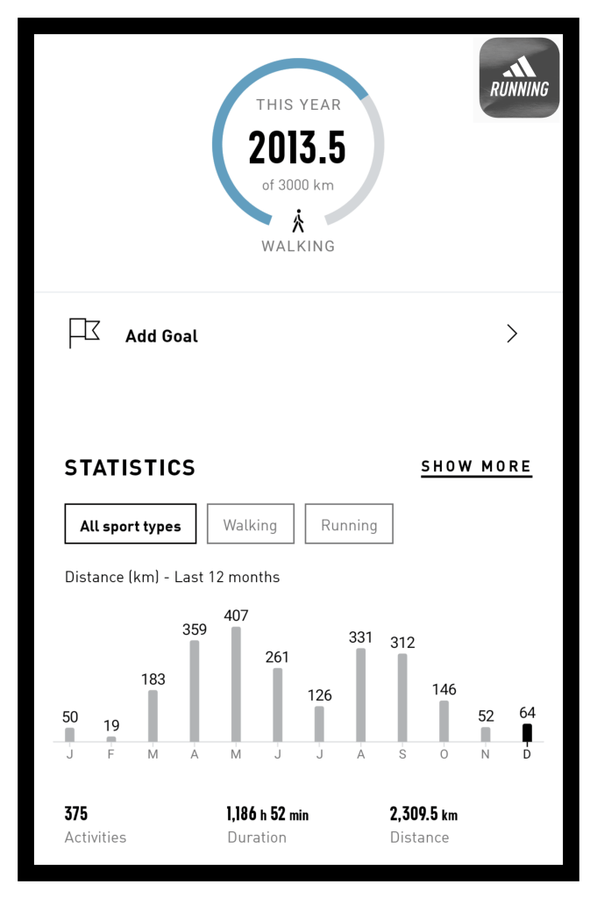Screen dimensions: 597x899
Task: Click the 2013.5 yearly distance value
Action: pyautogui.click(x=297, y=147)
